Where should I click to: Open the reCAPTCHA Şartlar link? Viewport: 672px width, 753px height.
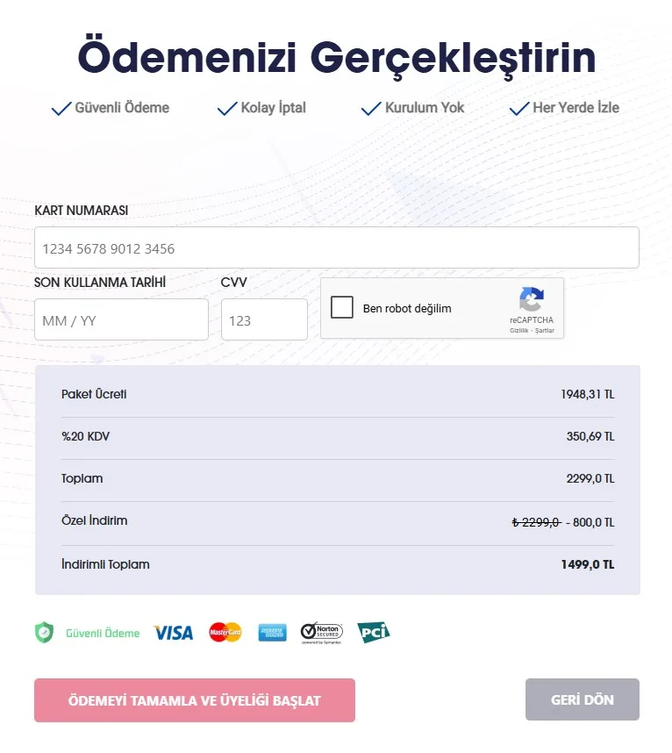[545, 331]
